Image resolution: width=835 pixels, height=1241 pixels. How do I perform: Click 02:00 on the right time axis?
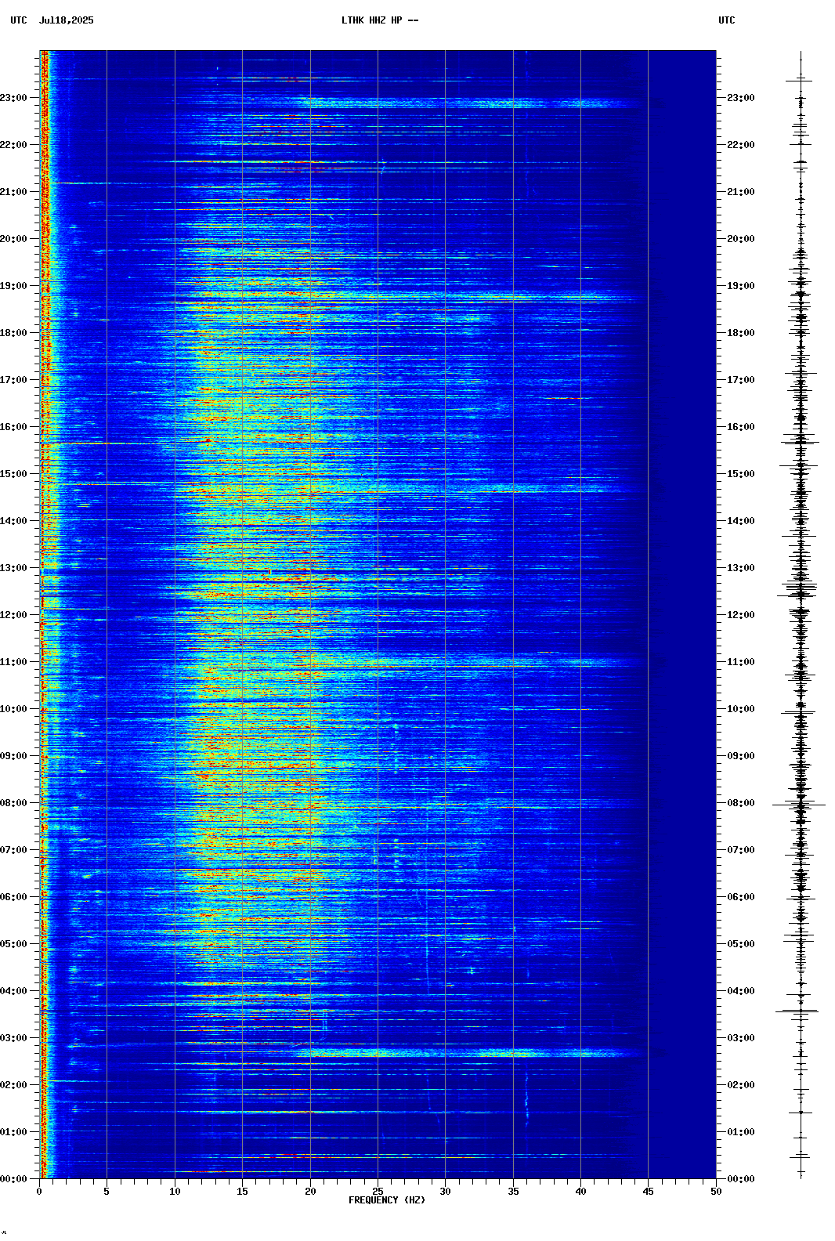[x=741, y=1085]
